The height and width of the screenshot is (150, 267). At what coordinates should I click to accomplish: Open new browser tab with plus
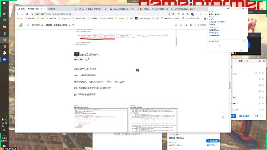tap(203, 9)
